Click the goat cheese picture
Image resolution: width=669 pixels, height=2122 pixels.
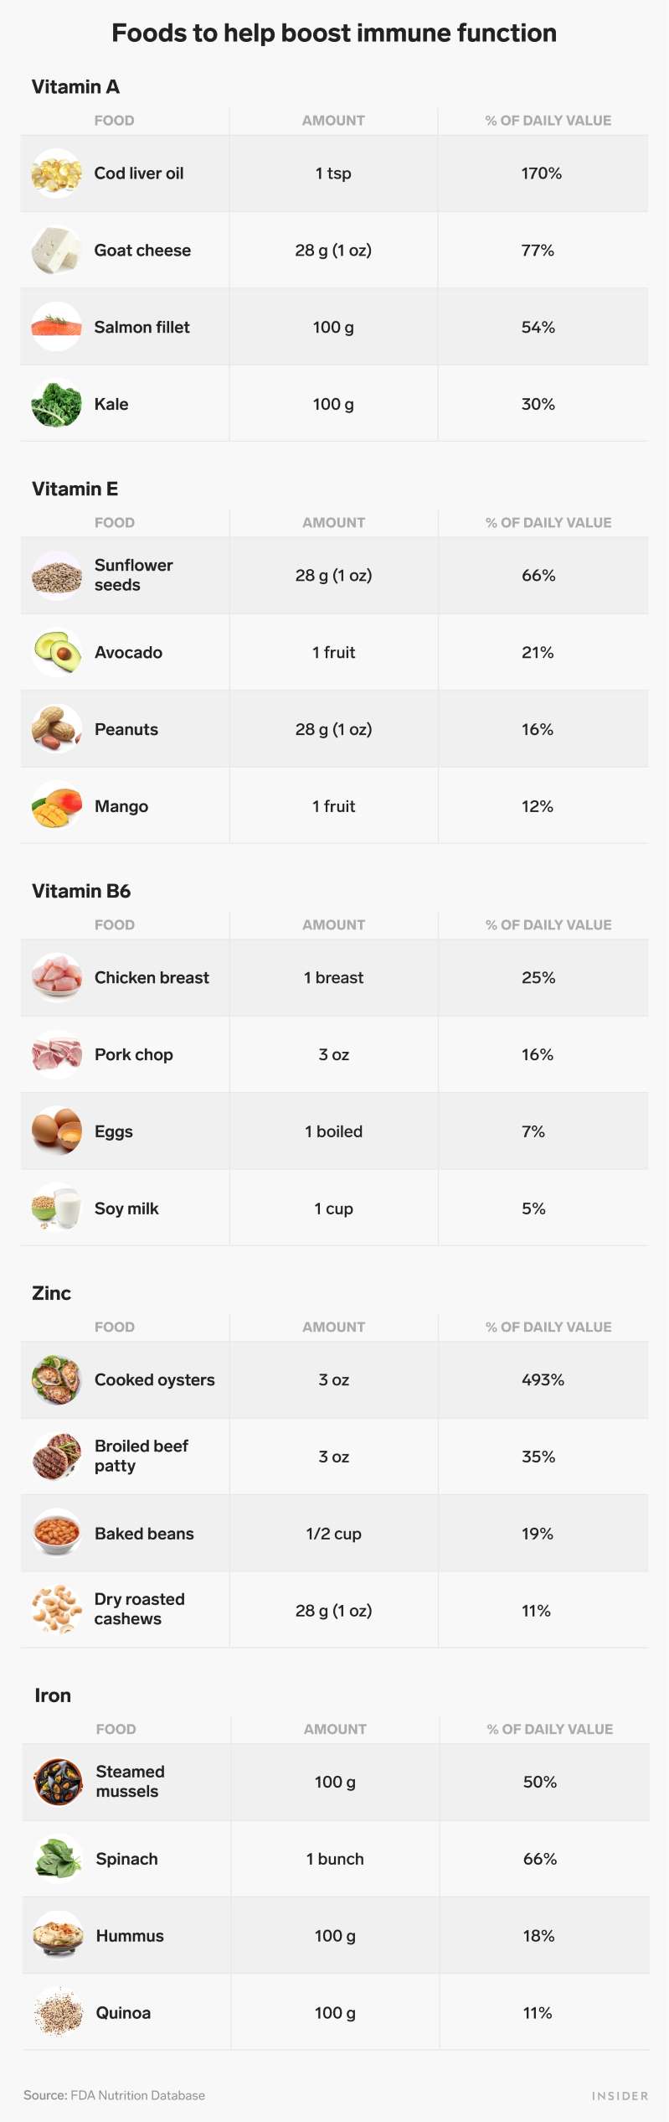pos(56,251)
